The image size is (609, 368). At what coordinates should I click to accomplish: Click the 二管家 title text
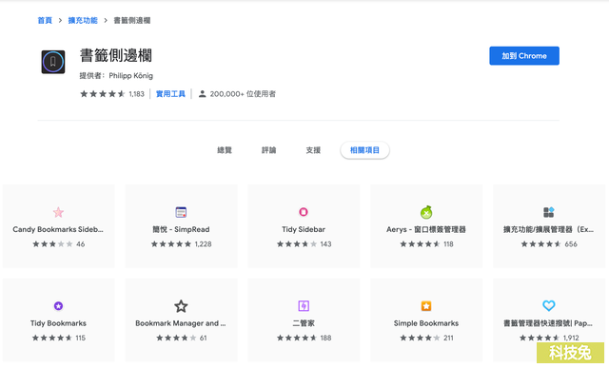pyautogui.click(x=304, y=323)
